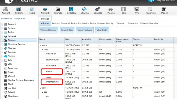Select Reporting in sidebar tree
177x99 pixels.
tap(11, 68)
